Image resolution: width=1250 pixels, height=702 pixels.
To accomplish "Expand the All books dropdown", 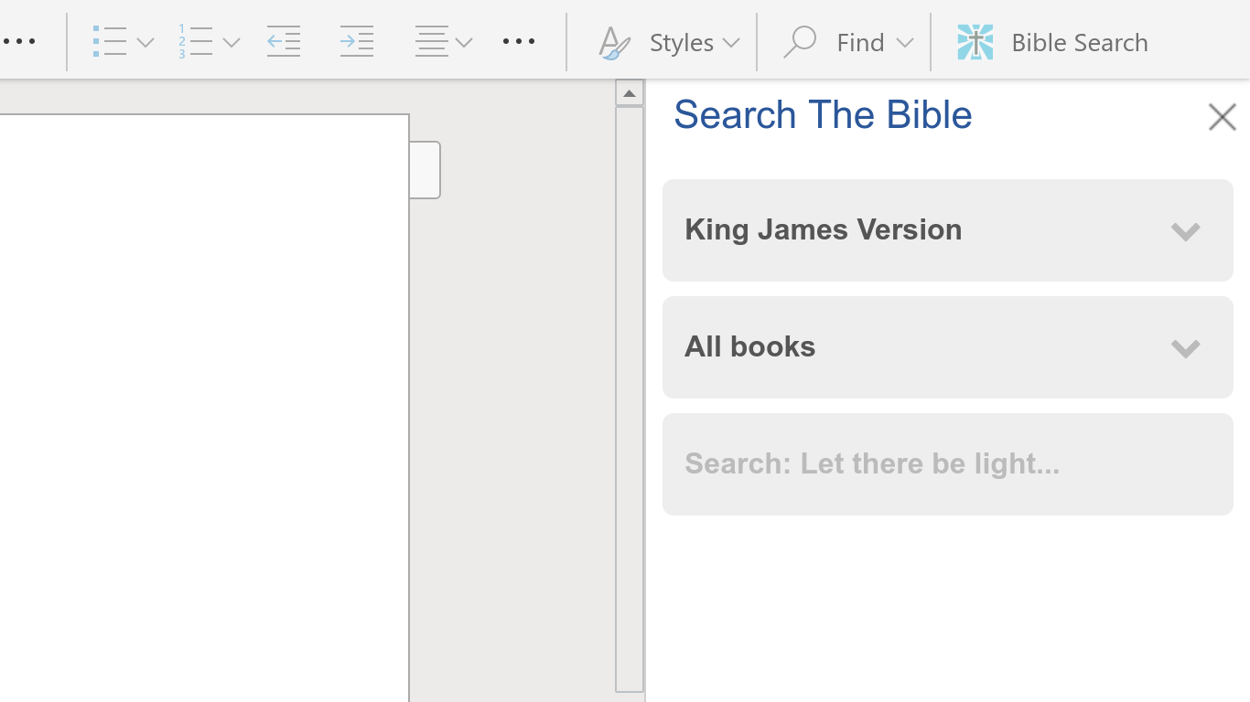I will click(x=947, y=347).
